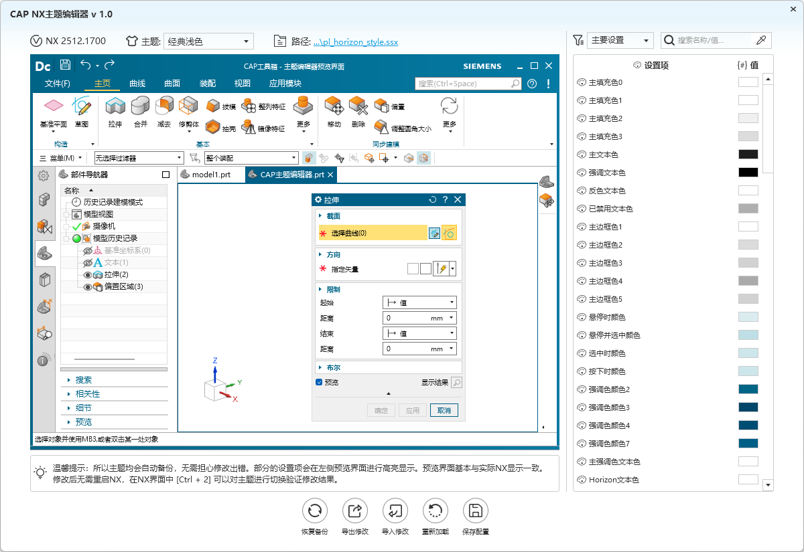Click the 重新加载 reload icon button
804x552 pixels.
435,511
